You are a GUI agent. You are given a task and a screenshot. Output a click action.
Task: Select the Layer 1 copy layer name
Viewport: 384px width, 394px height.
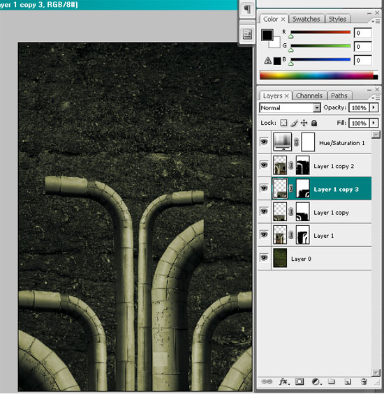pyautogui.click(x=331, y=213)
